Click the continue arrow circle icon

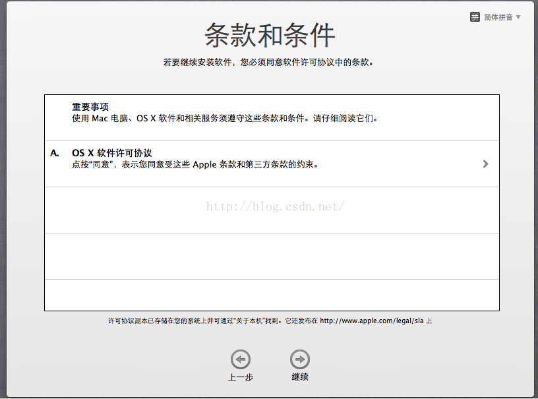(300, 359)
